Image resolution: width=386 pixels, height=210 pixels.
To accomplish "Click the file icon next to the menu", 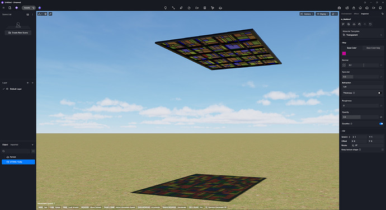I will point(10,8).
